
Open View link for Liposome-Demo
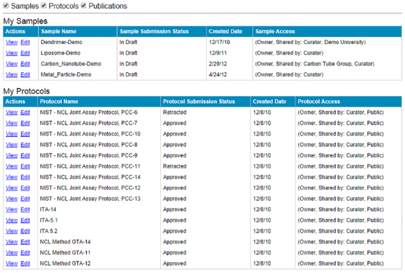pos(11,53)
